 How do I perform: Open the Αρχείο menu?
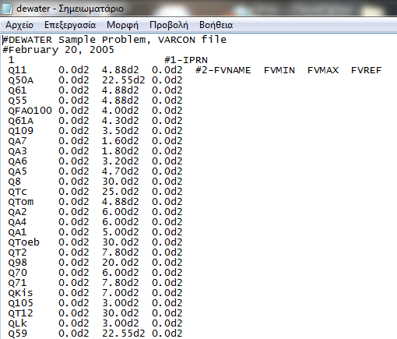coord(19,25)
